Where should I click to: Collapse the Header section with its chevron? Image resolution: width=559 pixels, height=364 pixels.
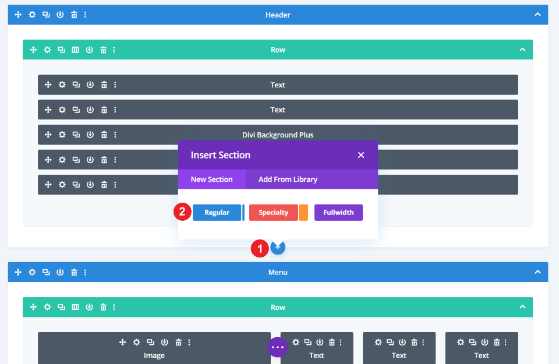[x=539, y=15]
